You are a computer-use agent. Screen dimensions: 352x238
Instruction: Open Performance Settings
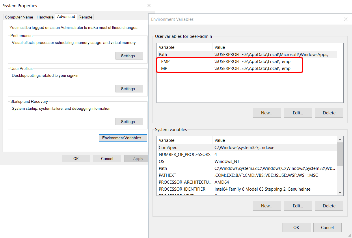click(x=129, y=56)
